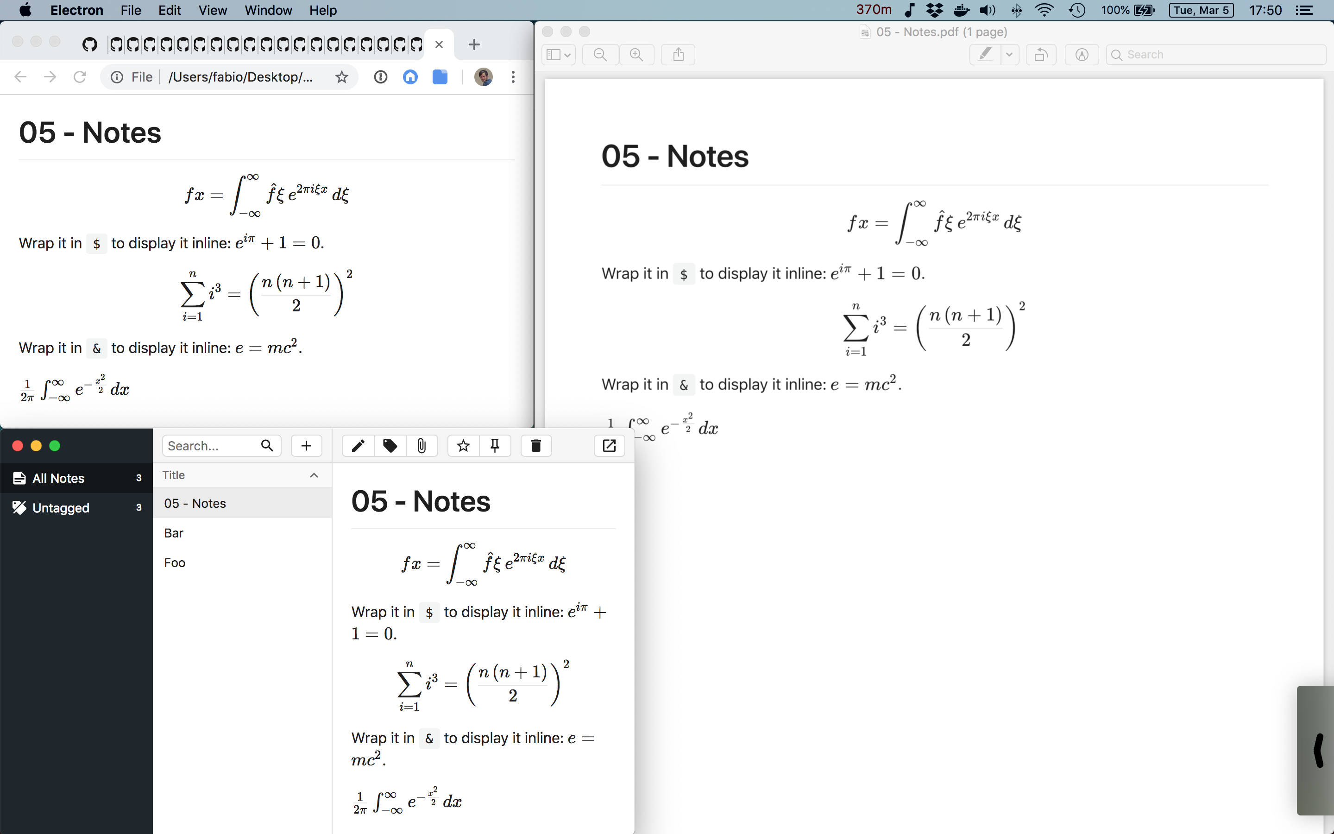
Task: Toggle the pin icon for the note
Action: coord(495,446)
